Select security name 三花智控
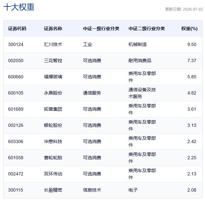 tap(53, 61)
